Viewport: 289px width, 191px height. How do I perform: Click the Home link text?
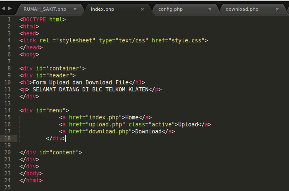point(132,117)
